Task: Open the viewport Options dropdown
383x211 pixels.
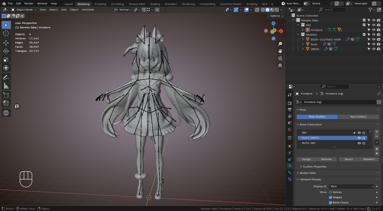Action: pos(276,16)
